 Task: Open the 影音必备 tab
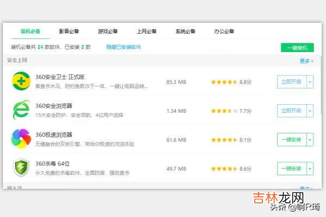tap(69, 31)
